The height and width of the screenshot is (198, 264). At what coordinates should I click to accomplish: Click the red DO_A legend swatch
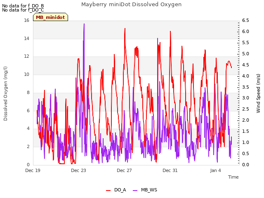tap(108, 190)
